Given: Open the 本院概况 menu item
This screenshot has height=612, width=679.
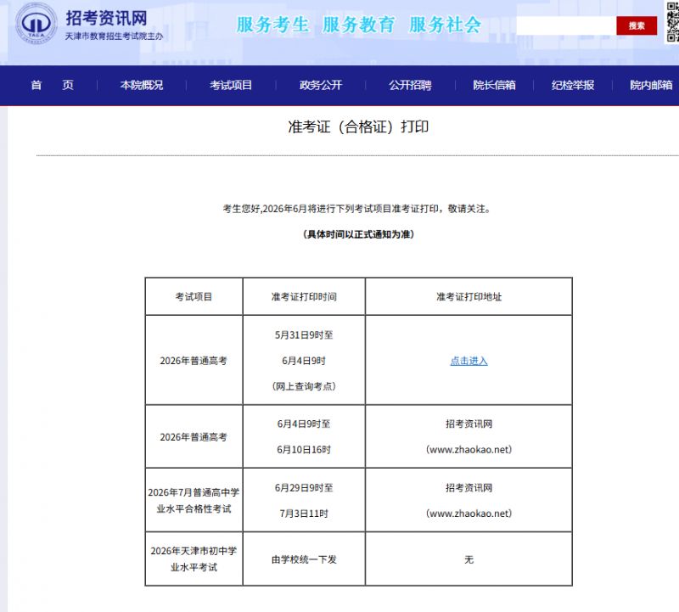Looking at the screenshot, I should pos(142,85).
